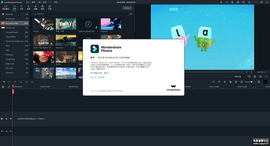270x146 pixels.
Task: Switch to the 分屏 split screen tab
Action: [x=49, y=7]
